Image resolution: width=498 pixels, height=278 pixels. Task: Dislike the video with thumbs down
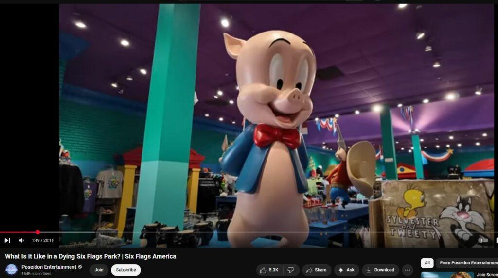291,270
